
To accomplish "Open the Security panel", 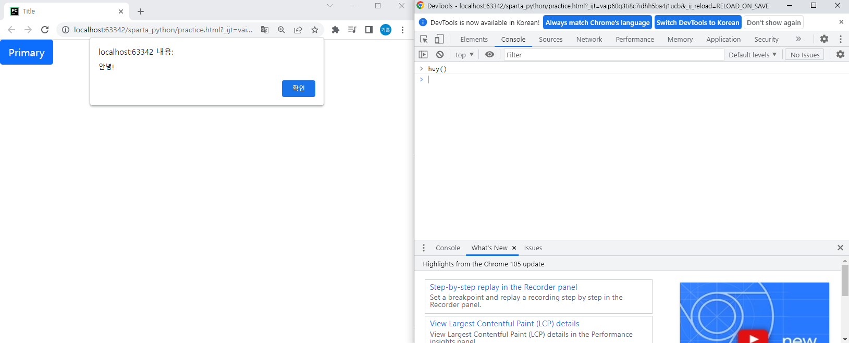I will click(766, 39).
